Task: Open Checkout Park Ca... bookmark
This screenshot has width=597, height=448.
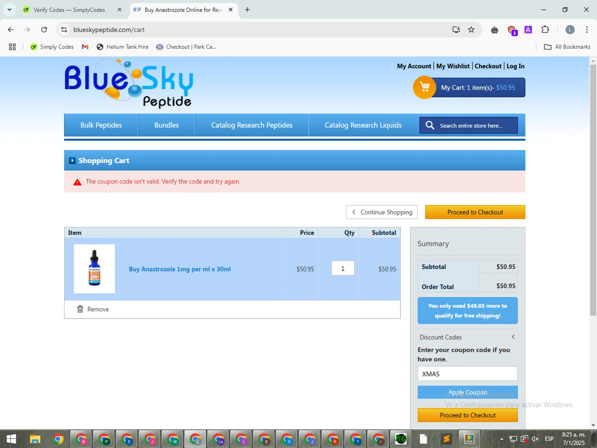Action: [186, 47]
